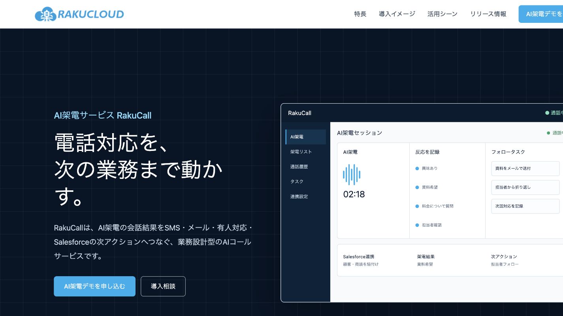Open the 導入イメージ nav link

coord(397,14)
